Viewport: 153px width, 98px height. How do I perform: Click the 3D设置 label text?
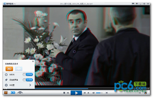[12, 85]
